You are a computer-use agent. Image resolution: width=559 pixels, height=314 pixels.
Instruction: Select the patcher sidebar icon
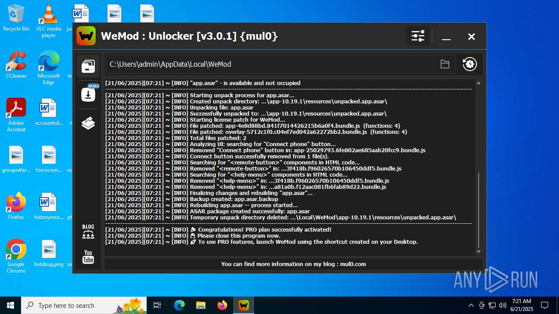[x=88, y=66]
